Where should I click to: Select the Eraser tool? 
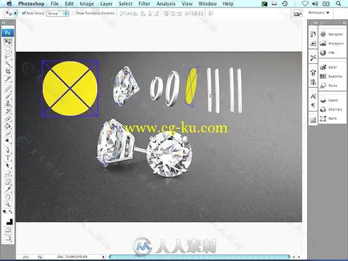7,118
